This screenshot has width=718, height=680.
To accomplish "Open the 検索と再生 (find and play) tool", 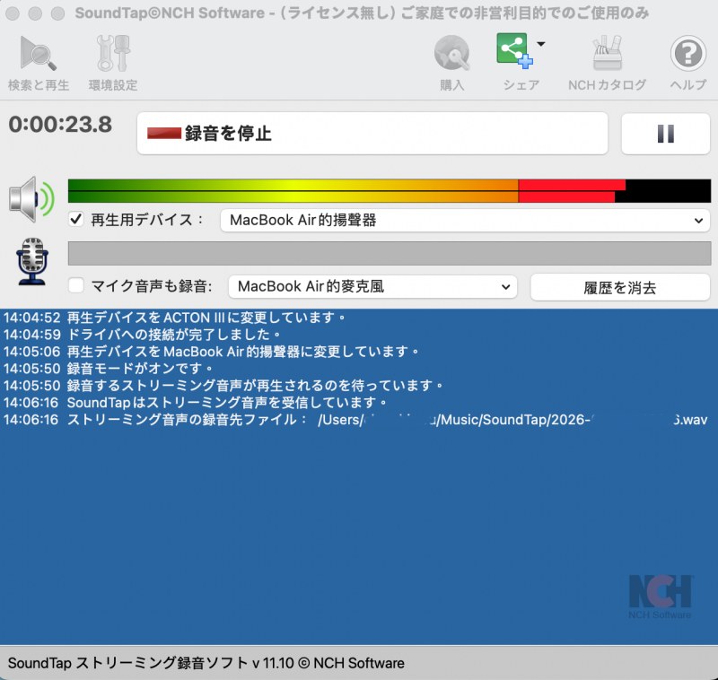I will [x=39, y=63].
